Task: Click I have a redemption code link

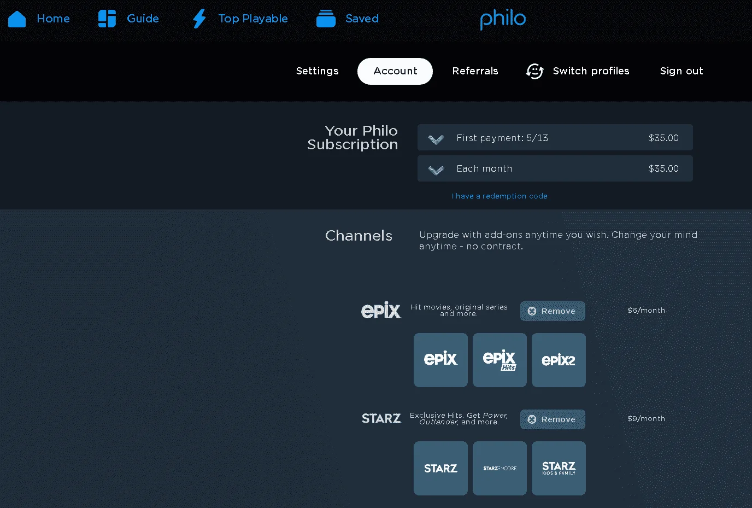Action: (x=500, y=196)
